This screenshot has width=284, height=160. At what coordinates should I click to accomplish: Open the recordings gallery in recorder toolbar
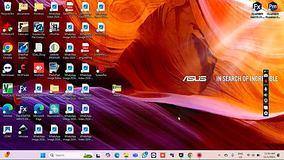click(x=266, y=108)
